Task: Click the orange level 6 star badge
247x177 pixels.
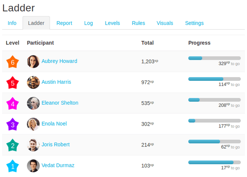Action: tap(12, 62)
